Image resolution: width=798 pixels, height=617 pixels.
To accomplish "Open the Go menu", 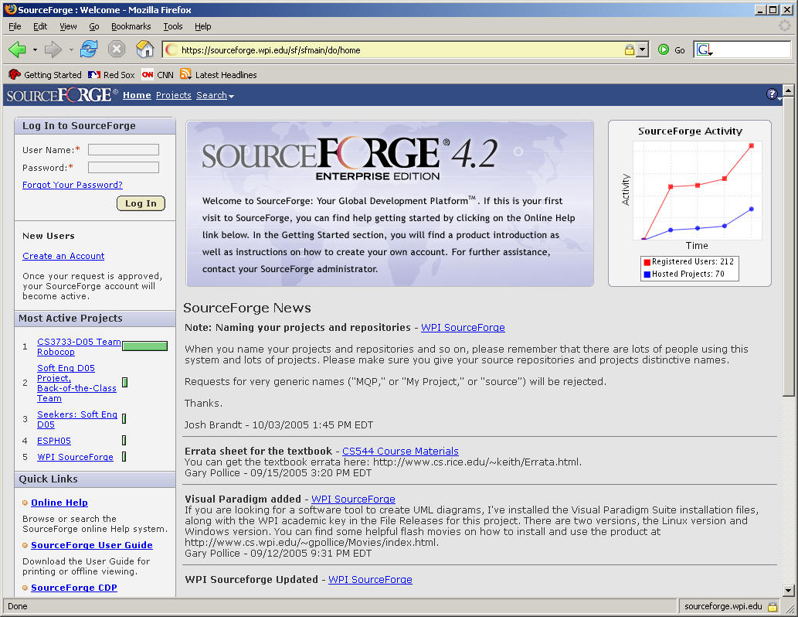I will 94,26.
